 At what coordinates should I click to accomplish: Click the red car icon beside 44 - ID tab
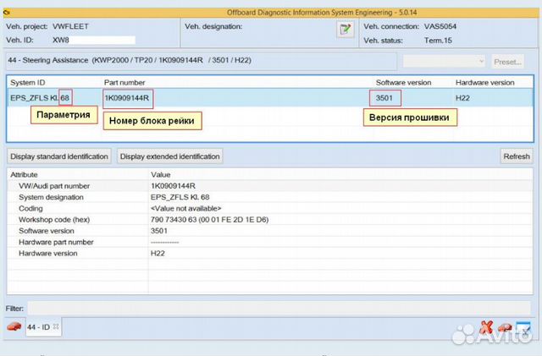pyautogui.click(x=14, y=326)
